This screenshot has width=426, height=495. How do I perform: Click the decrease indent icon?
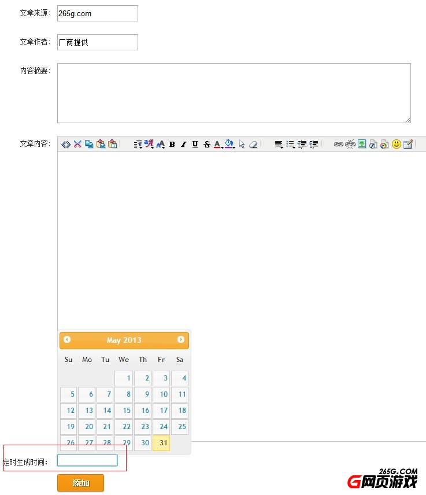point(302,145)
